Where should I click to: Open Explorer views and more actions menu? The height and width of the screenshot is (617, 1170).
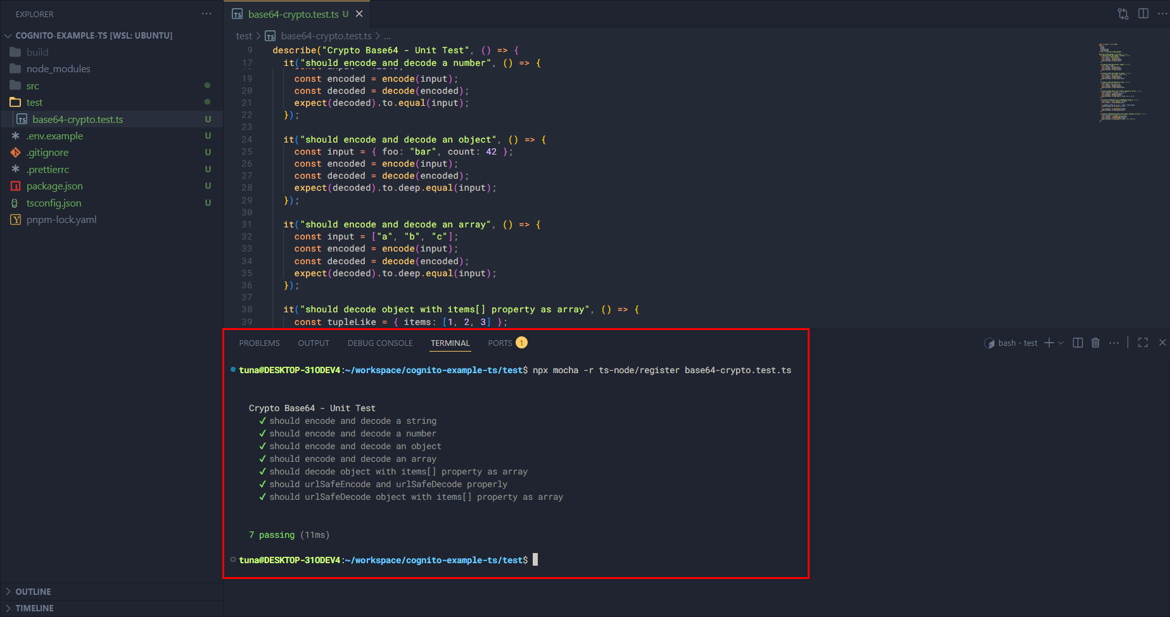click(x=207, y=14)
